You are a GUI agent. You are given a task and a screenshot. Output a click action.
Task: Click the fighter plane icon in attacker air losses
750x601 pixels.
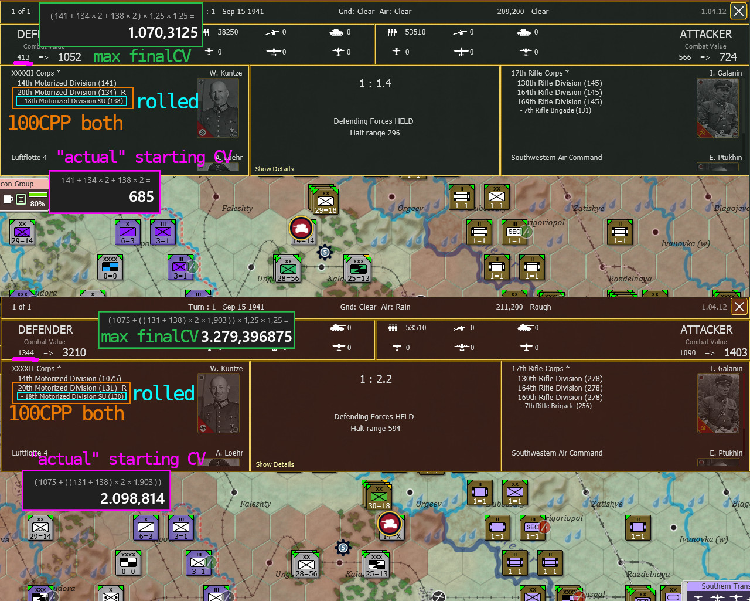click(396, 52)
